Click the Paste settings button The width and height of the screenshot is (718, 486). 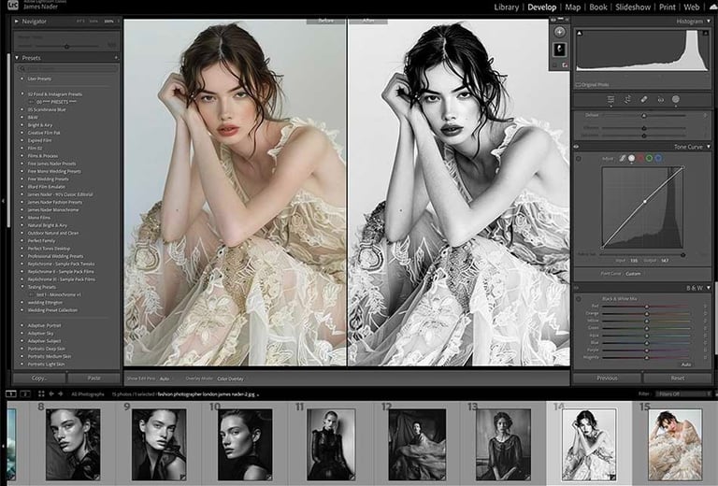point(93,378)
